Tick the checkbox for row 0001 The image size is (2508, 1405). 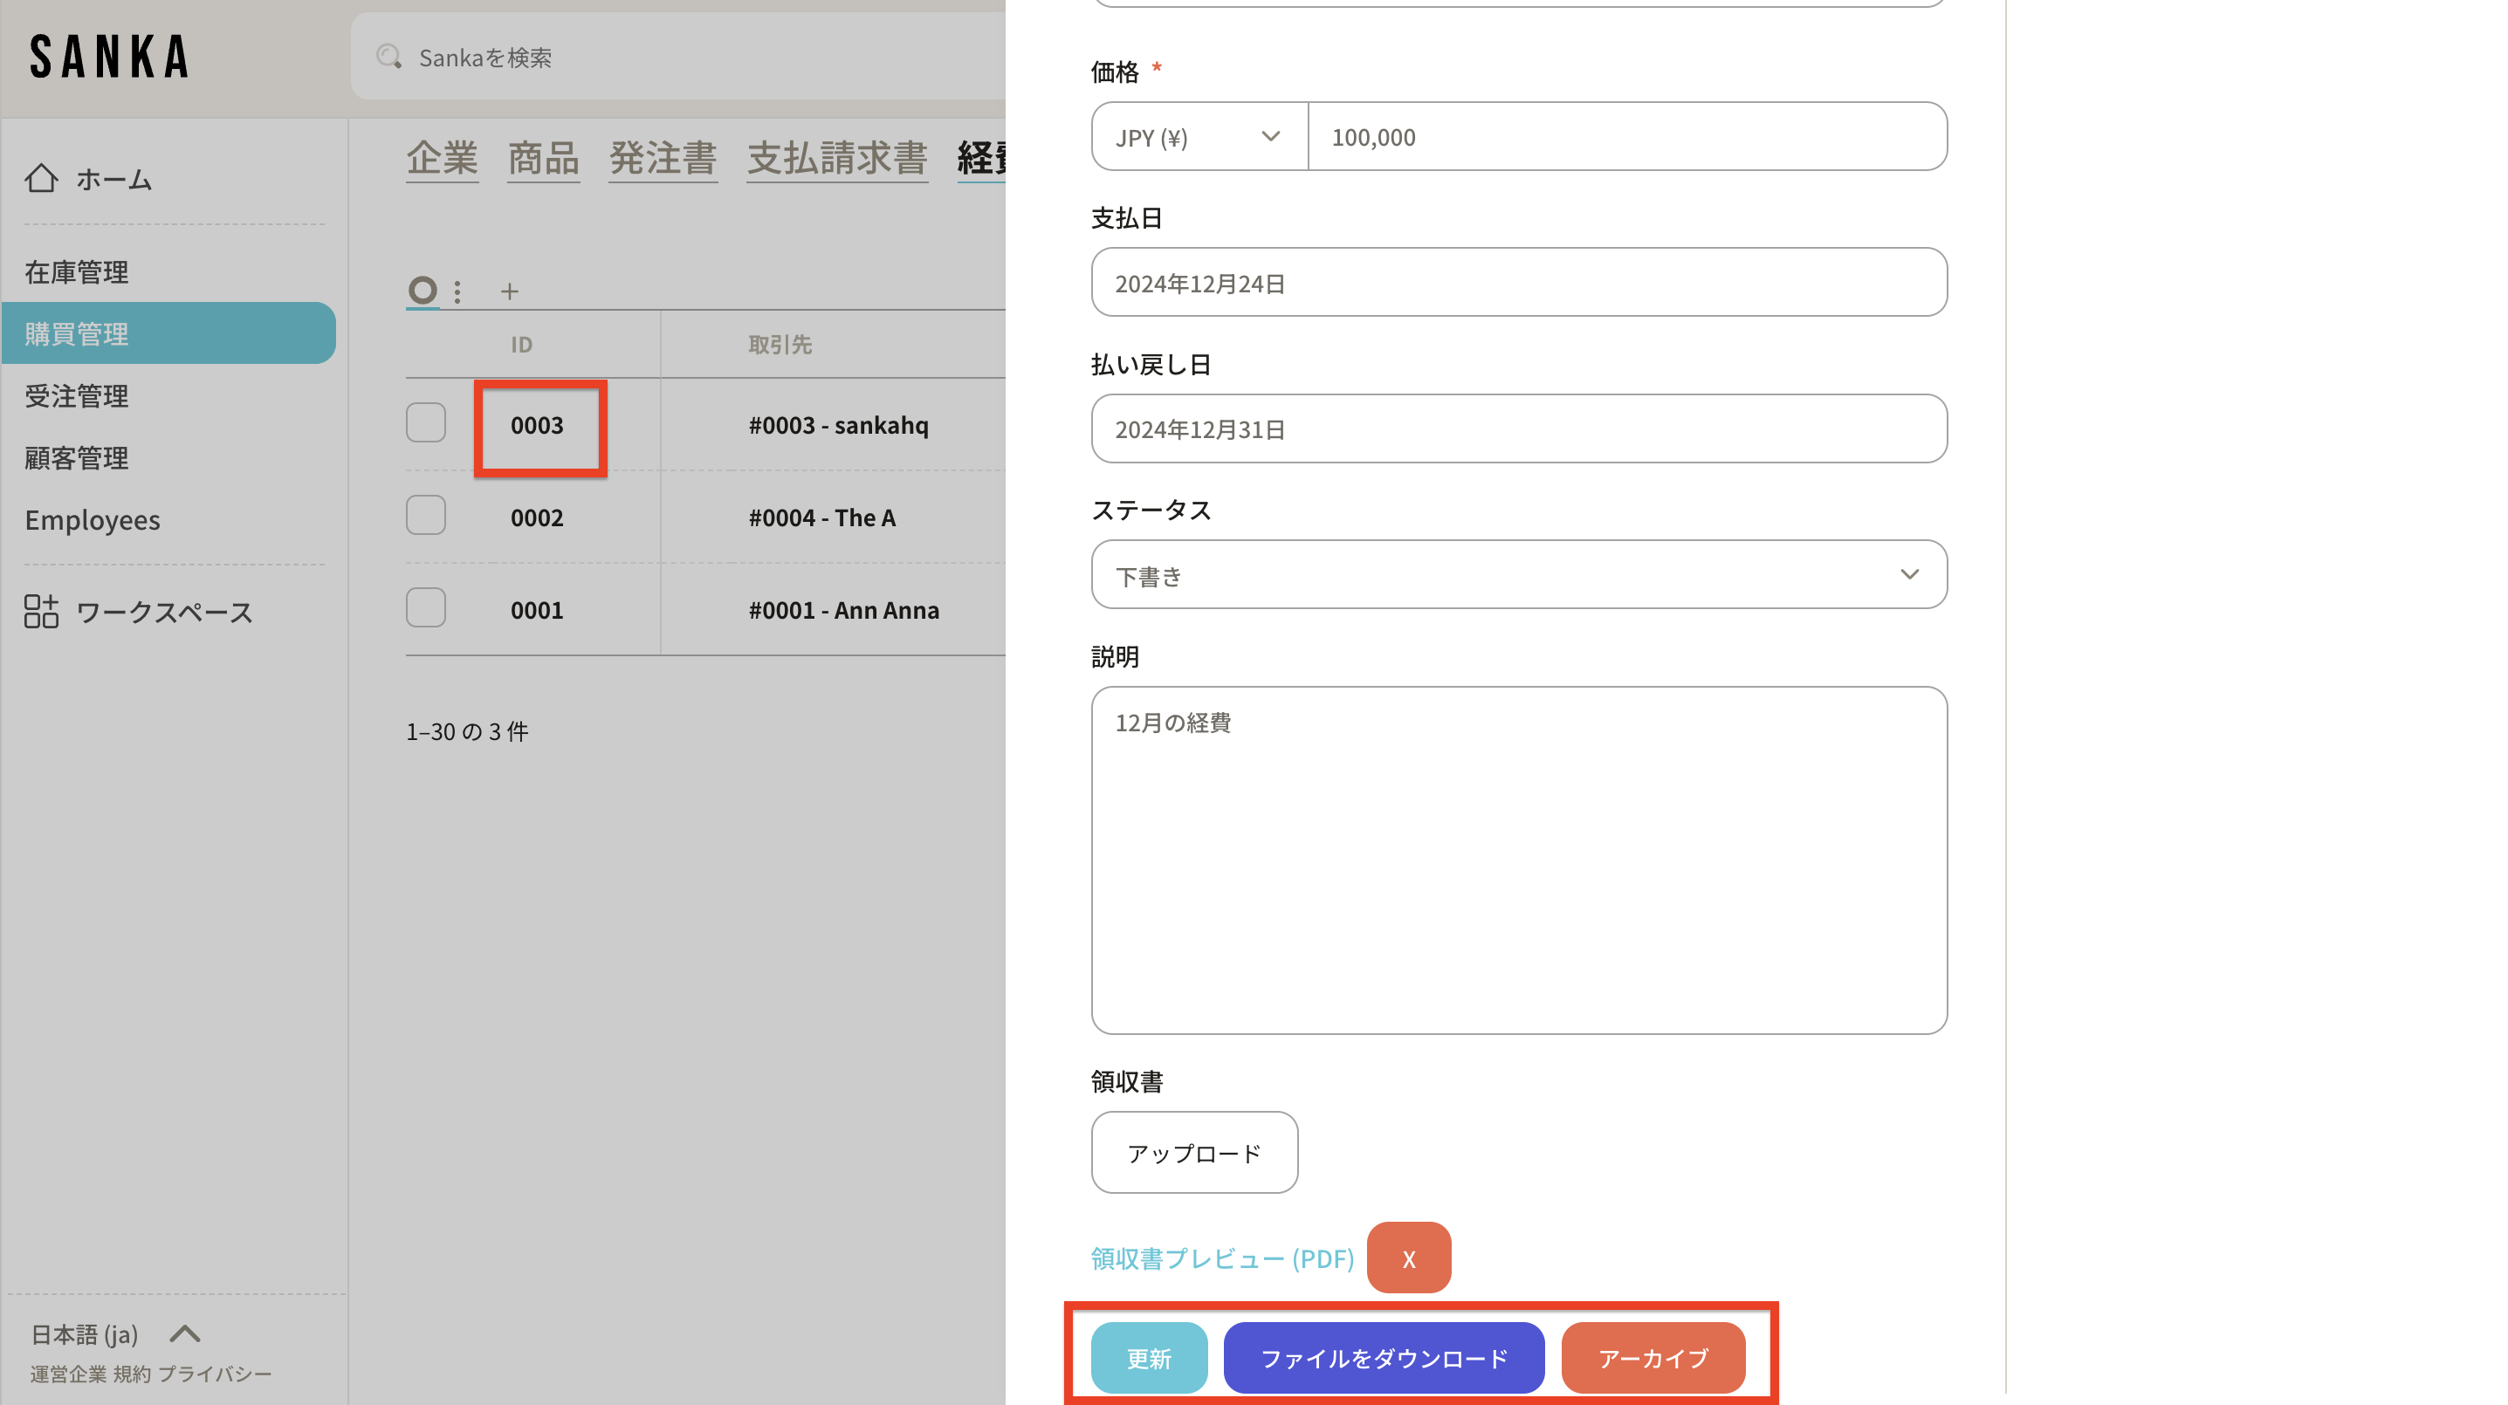[425, 608]
